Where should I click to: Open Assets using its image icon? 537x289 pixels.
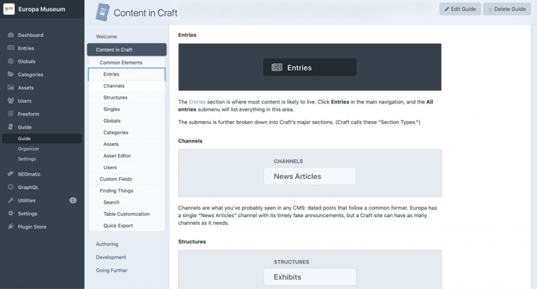coord(11,87)
